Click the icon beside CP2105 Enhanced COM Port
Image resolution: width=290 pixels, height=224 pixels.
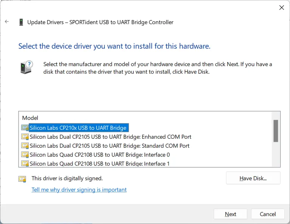tap(25, 137)
